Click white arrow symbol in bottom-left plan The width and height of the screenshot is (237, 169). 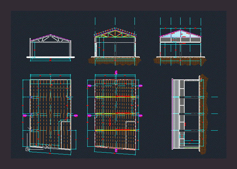pos(30,128)
